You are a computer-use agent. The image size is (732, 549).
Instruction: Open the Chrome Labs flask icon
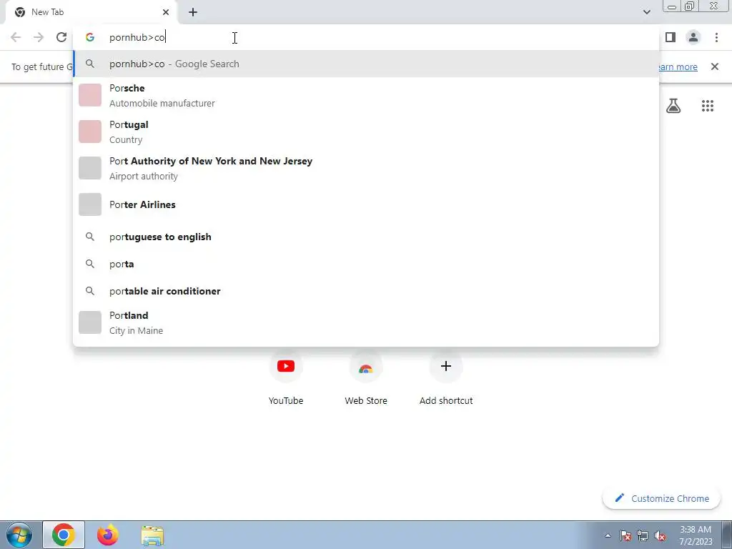point(673,106)
